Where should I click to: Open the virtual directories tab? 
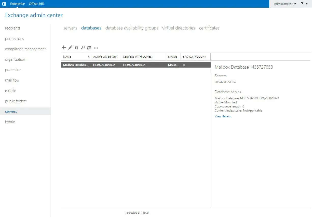pyautogui.click(x=179, y=28)
